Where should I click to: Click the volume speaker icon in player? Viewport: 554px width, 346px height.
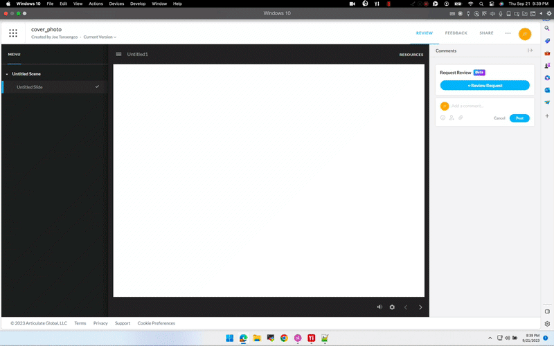(379, 307)
